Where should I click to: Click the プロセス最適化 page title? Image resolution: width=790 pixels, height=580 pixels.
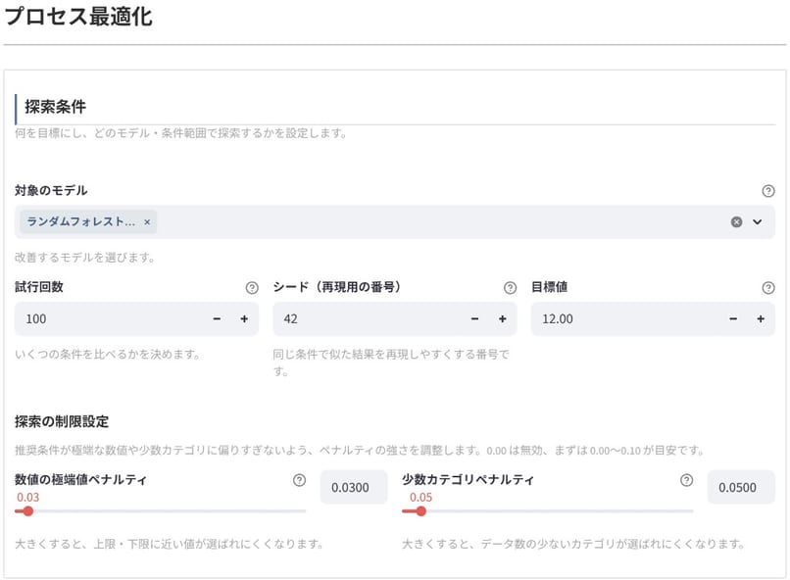point(78,16)
